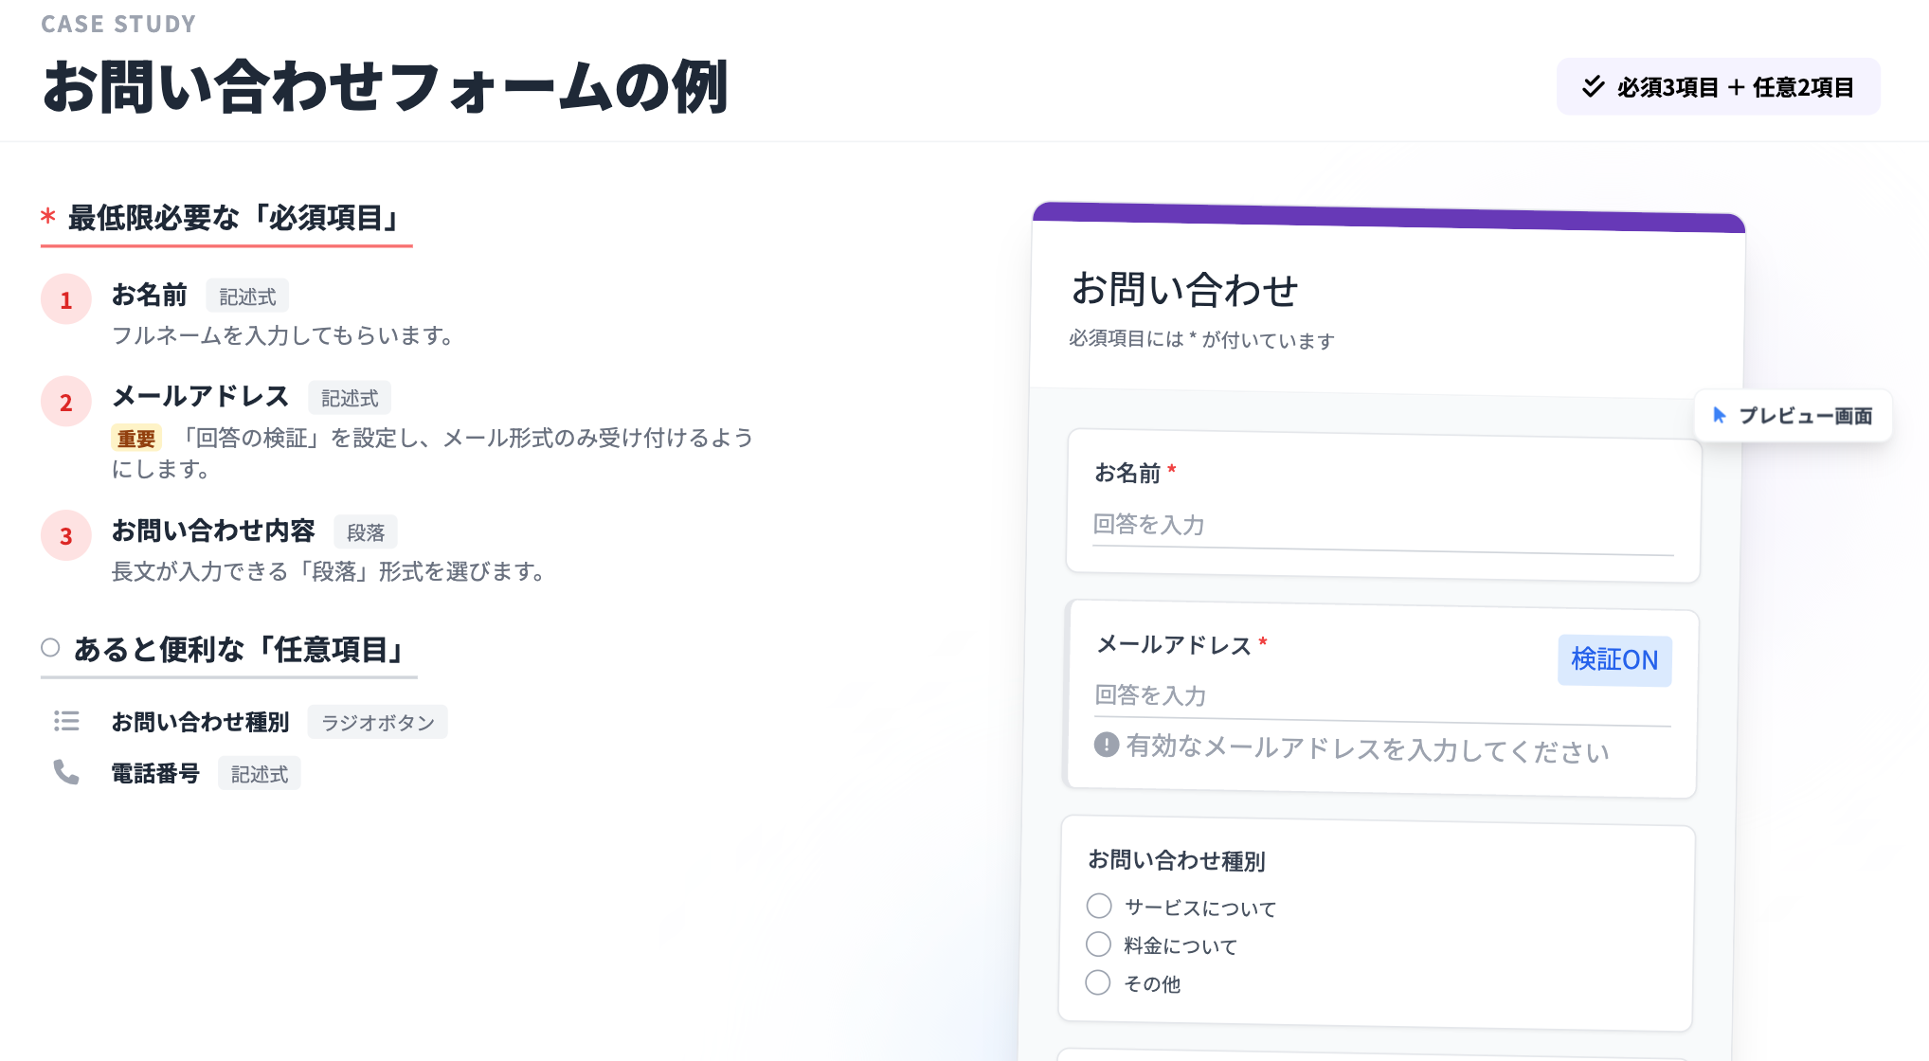This screenshot has width=1929, height=1061.
Task: Click the 検証ON badge
Action: (1614, 659)
